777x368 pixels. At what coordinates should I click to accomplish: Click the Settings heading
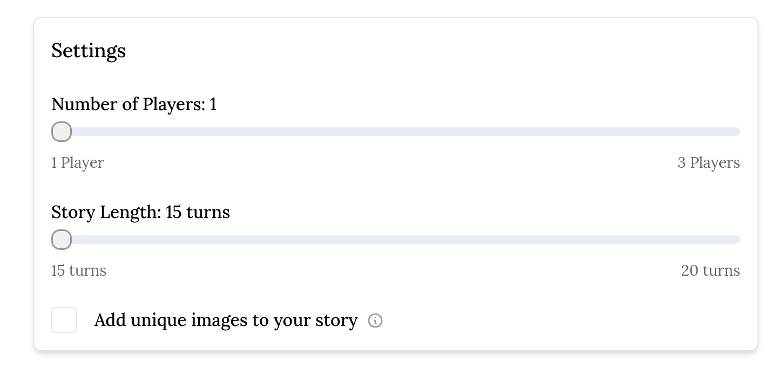pyautogui.click(x=89, y=51)
